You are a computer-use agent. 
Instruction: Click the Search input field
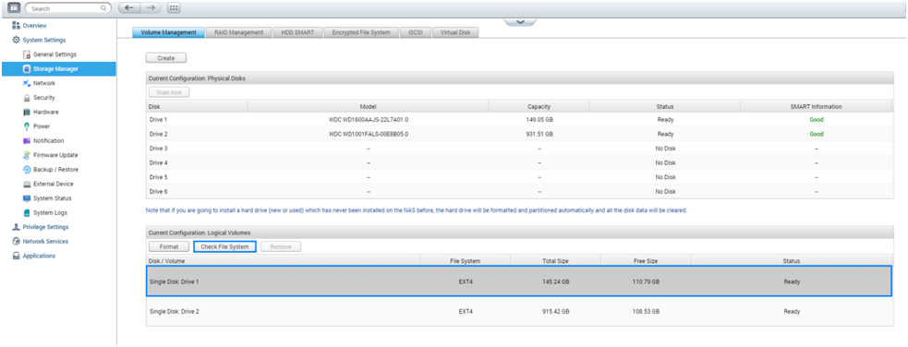(68, 8)
